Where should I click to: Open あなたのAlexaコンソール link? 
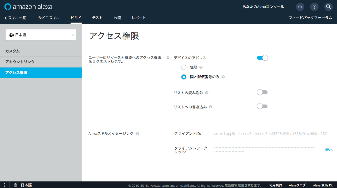coord(263,7)
